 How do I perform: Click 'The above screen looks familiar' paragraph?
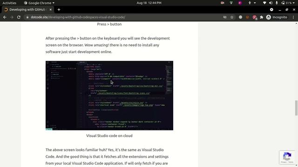pyautogui.click(x=107, y=157)
